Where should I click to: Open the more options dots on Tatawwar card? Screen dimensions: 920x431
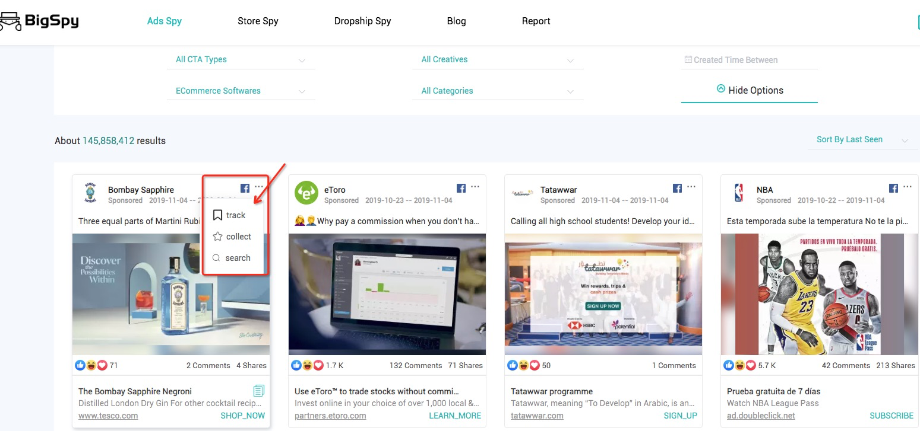[x=691, y=187]
